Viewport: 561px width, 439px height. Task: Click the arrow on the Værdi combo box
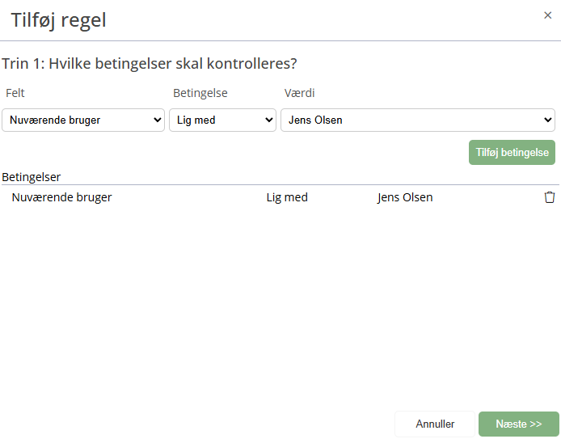547,120
